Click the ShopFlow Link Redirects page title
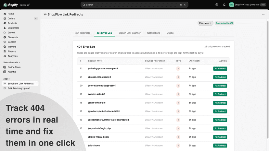The height and width of the screenshot is (151, 269). pyautogui.click(x=65, y=15)
